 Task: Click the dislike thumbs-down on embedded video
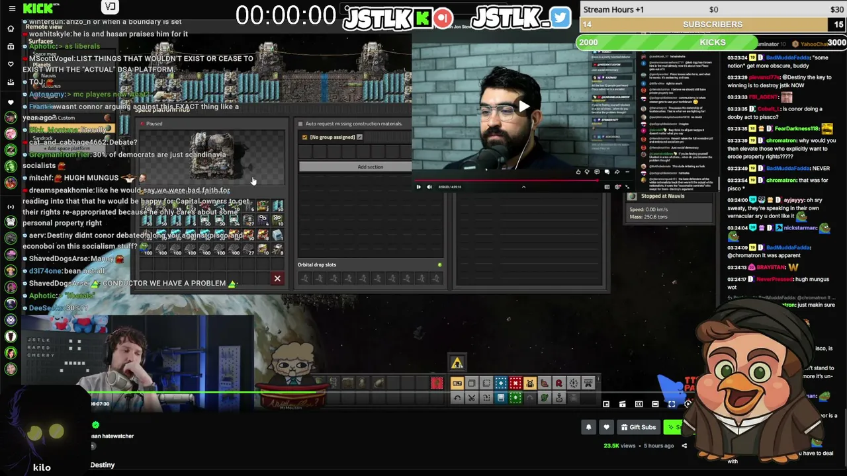click(588, 172)
